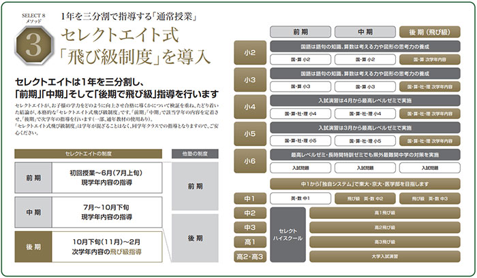Viewport: 477px width, 278px height.
Task: Click the heading 1年を三分割で指導する「通常授業」
Action: [x=128, y=16]
